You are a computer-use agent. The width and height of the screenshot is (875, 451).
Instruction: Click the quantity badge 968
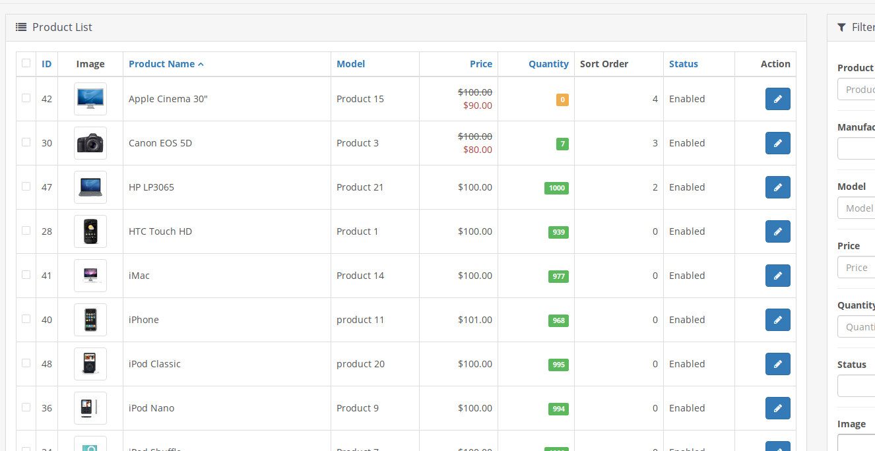(558, 320)
